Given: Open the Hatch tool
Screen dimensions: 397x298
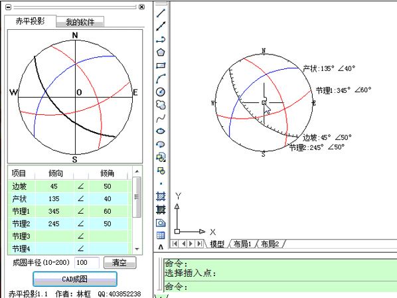Looking at the screenshot, I should pyautogui.click(x=161, y=196).
